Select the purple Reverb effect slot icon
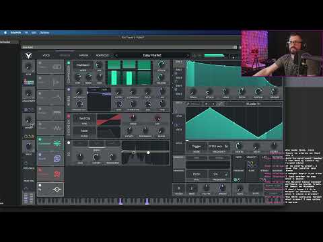The image size is (323, 242). point(57,159)
